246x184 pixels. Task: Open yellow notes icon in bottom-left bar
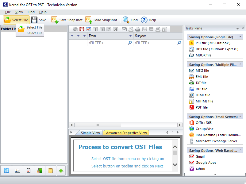coord(51,171)
